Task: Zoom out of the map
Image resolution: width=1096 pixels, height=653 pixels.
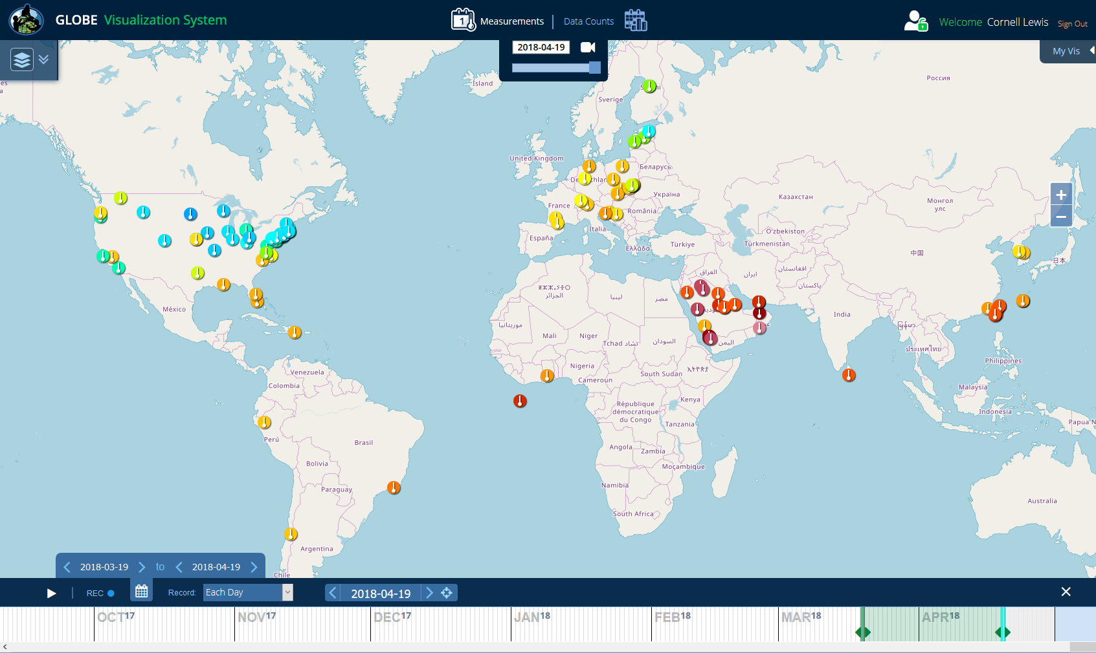Action: click(1060, 217)
